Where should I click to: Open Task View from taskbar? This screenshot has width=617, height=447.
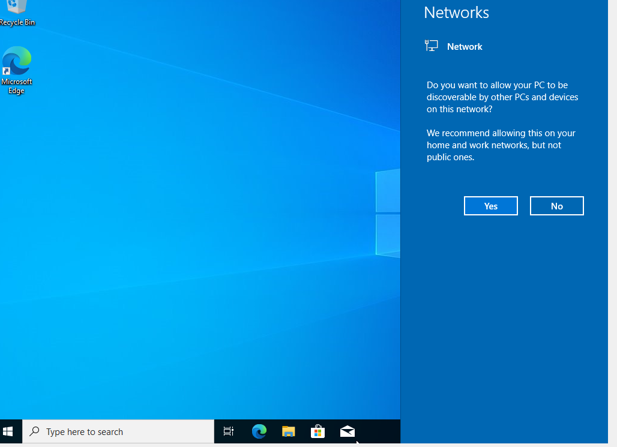(228, 431)
